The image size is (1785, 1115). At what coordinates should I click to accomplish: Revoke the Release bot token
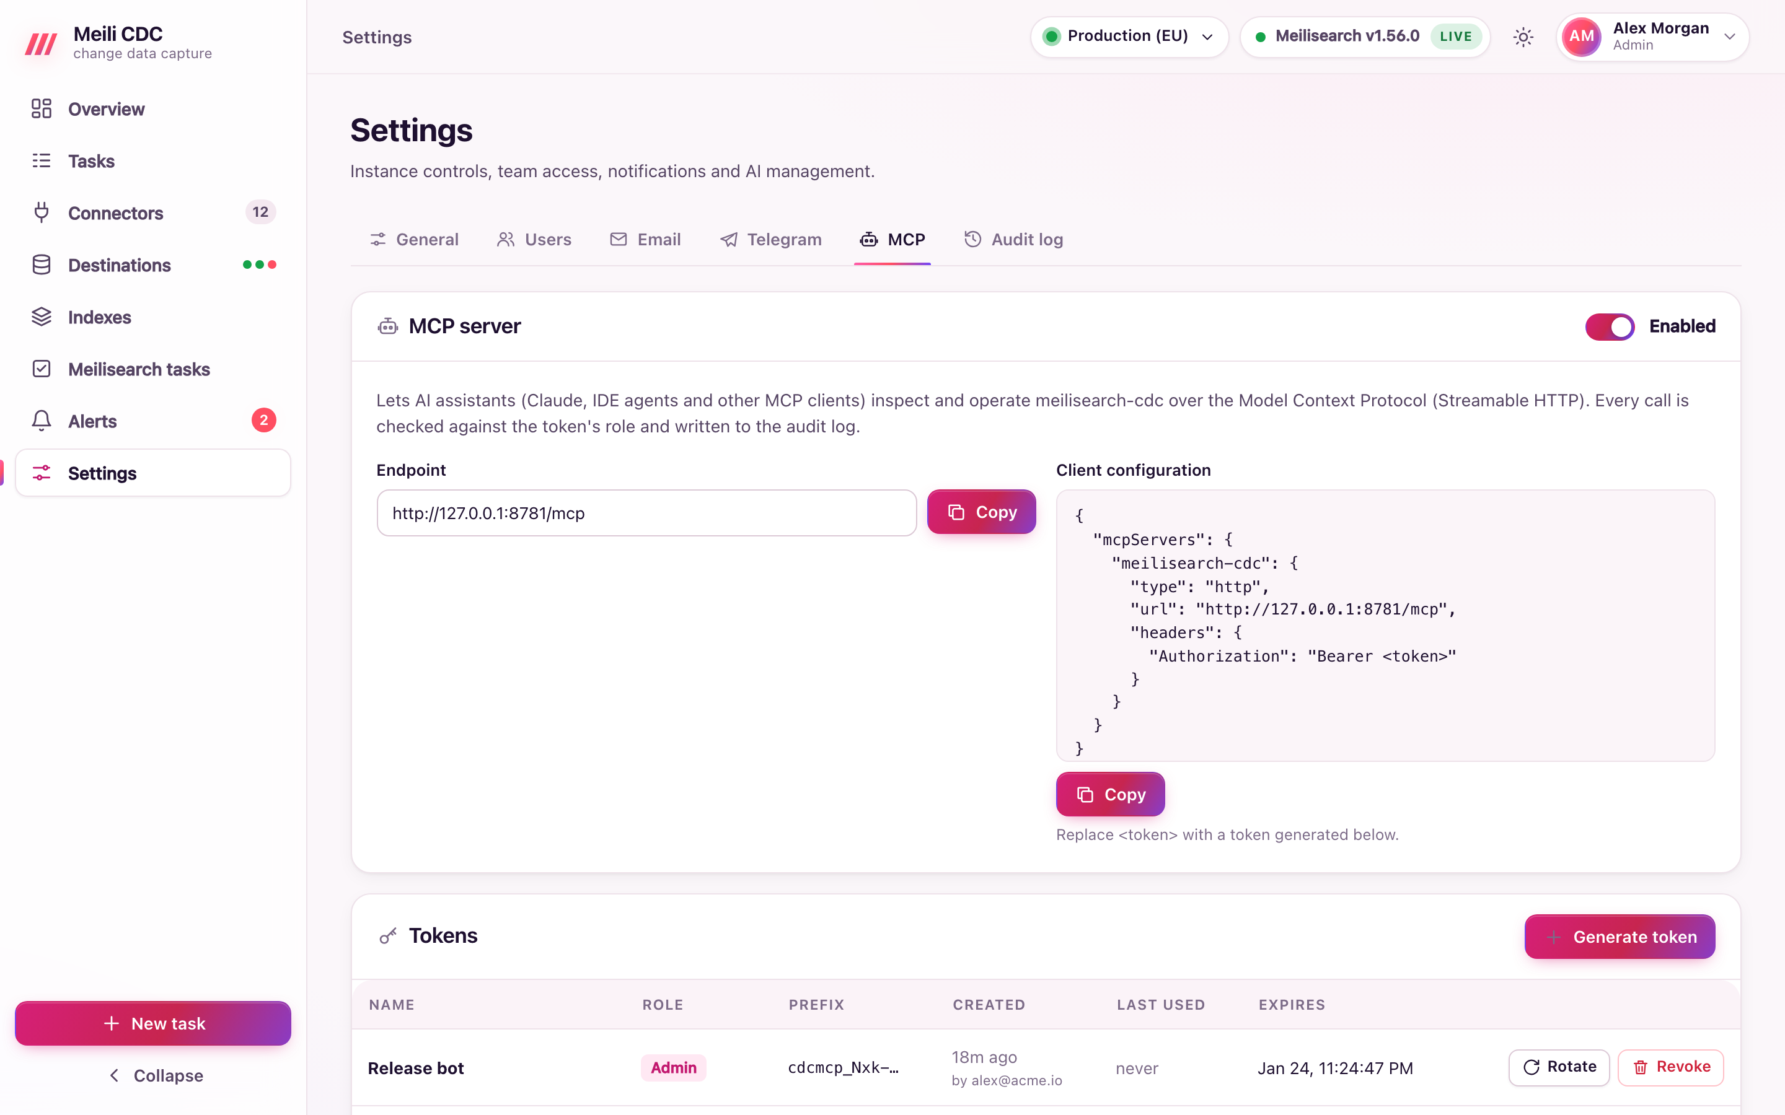pyautogui.click(x=1671, y=1067)
